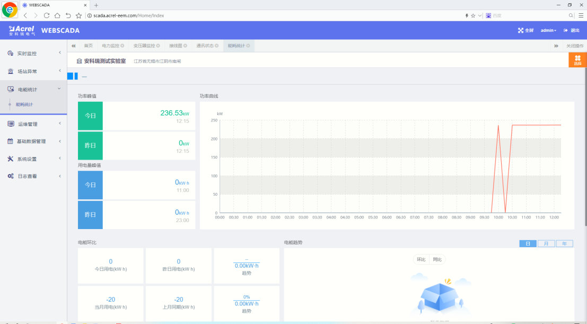Open the orange 选择 selector button
This screenshot has width=587, height=324.
(577, 60)
